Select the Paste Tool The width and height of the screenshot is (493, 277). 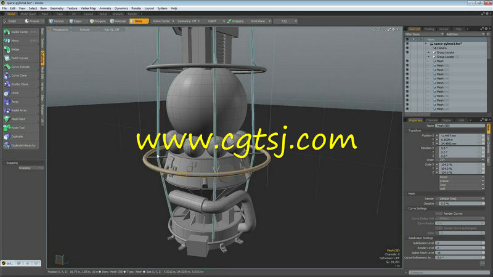(x=21, y=128)
